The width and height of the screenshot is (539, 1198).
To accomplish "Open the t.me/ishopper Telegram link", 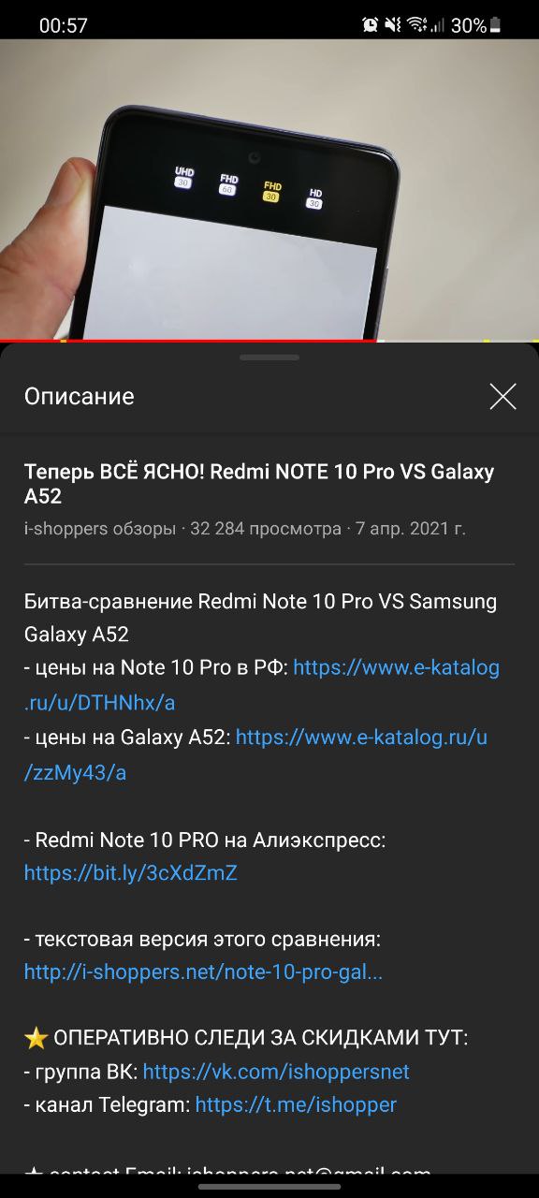I will tap(296, 1105).
